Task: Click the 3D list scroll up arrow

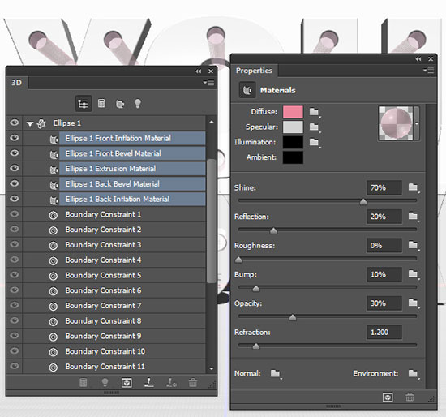Action: tap(212, 122)
